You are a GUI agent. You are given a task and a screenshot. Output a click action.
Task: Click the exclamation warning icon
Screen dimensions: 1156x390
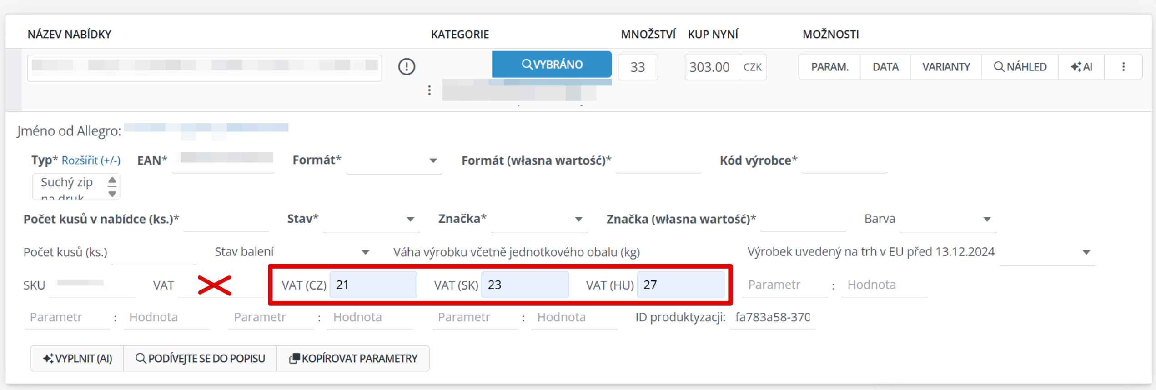[x=406, y=67]
